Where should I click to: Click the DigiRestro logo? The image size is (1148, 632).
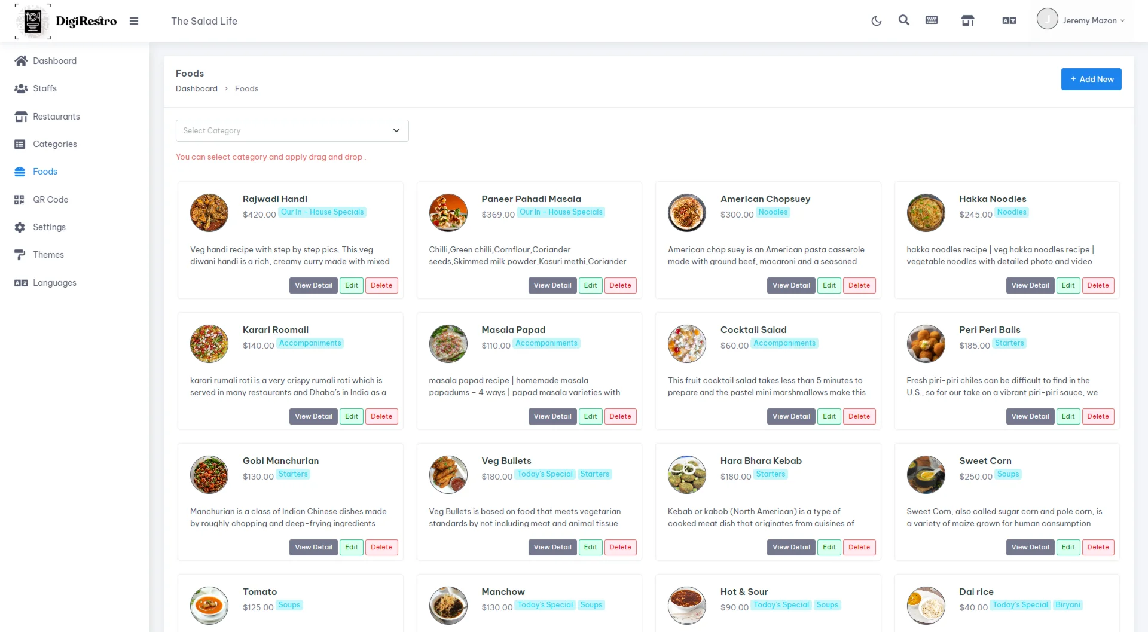(x=66, y=21)
